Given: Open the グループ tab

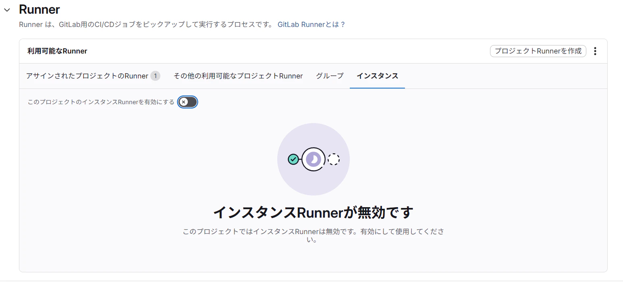Looking at the screenshot, I should 330,76.
